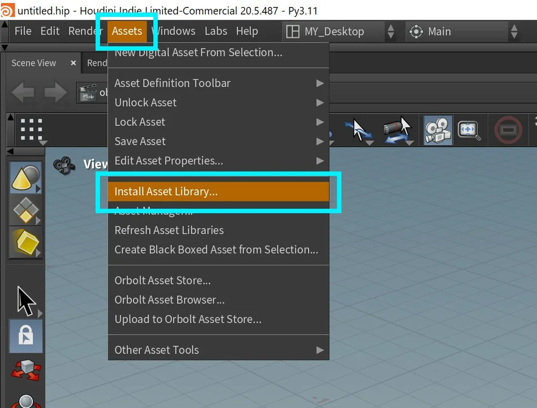Image resolution: width=537 pixels, height=408 pixels.
Task: Choose Create Black Boxed Asset from Selection
Action: click(x=219, y=250)
